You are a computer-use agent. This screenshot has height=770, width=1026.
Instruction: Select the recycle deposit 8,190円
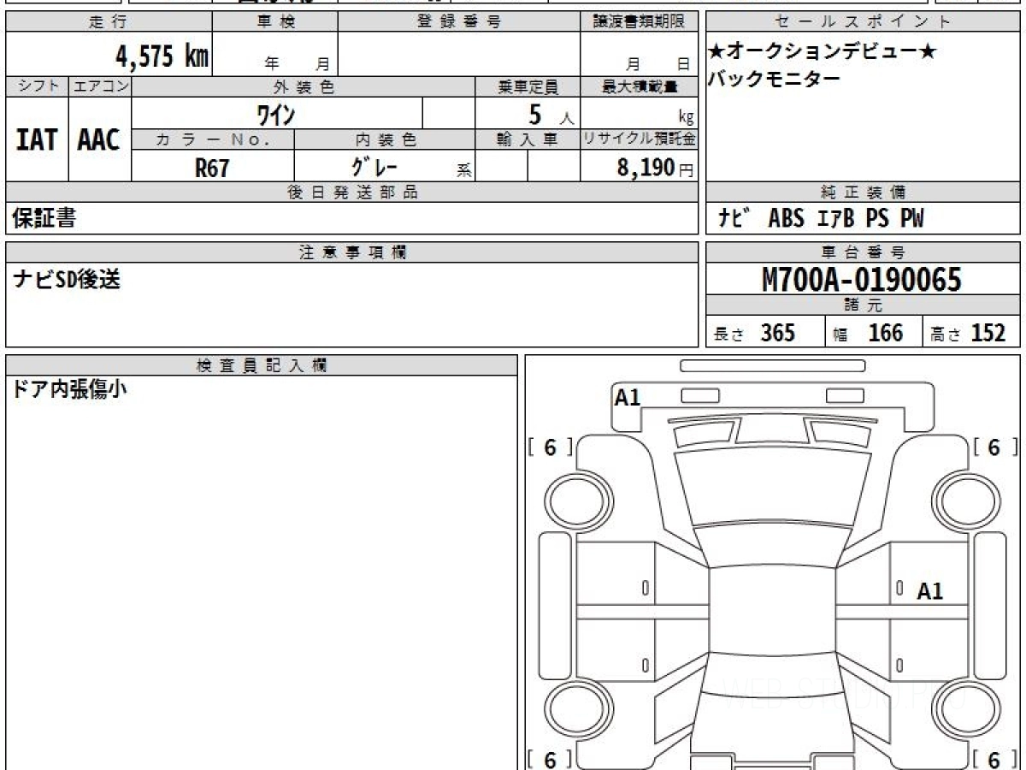(x=656, y=168)
